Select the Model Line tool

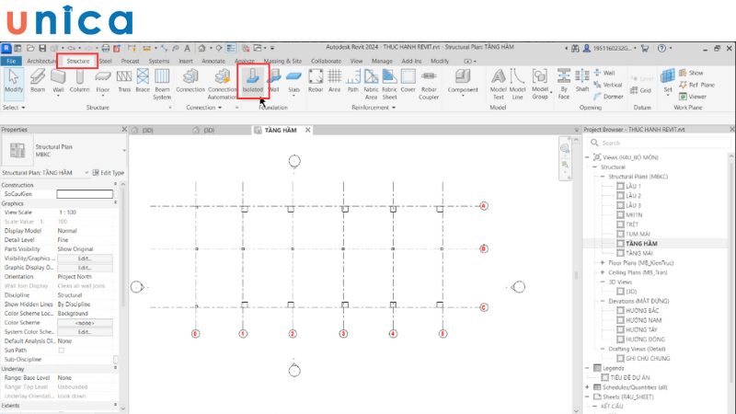pyautogui.click(x=517, y=84)
